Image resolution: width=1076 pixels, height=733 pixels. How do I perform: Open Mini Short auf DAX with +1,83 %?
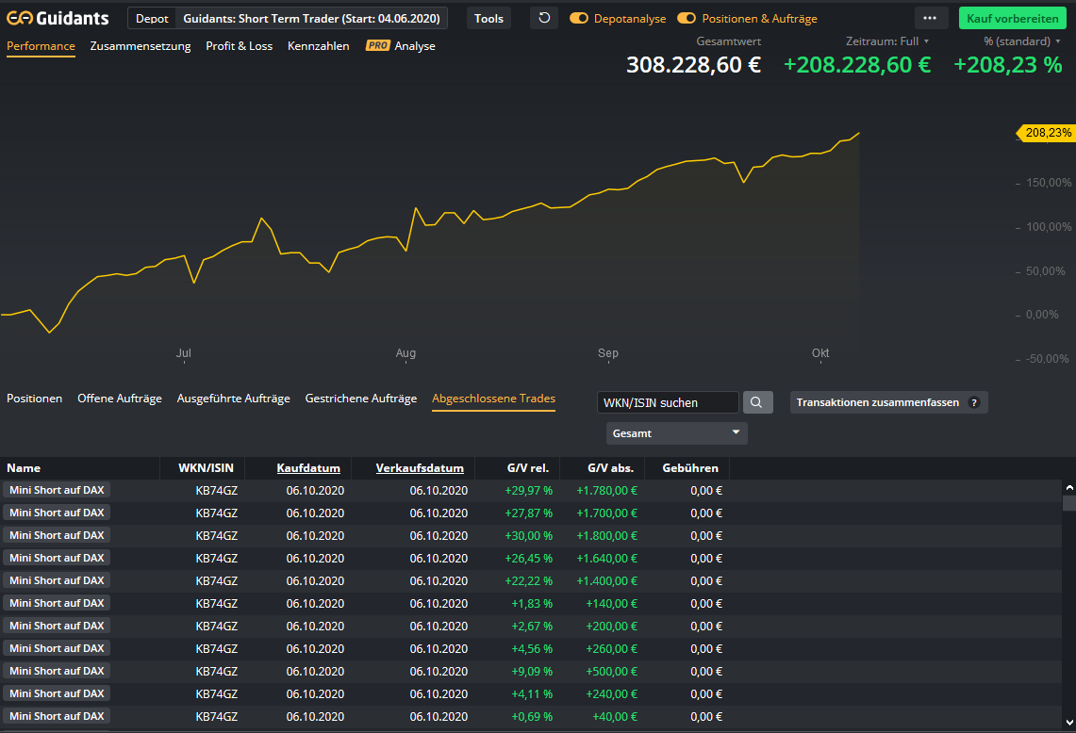click(57, 603)
